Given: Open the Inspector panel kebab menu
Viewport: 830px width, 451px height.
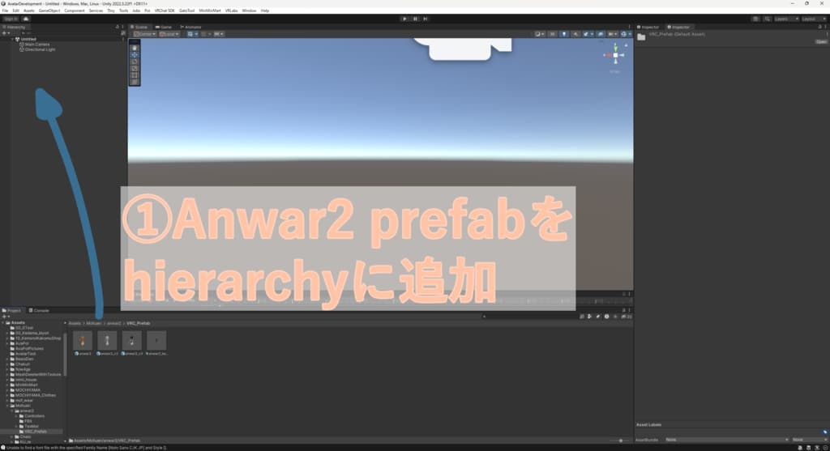Looking at the screenshot, I should click(825, 27).
